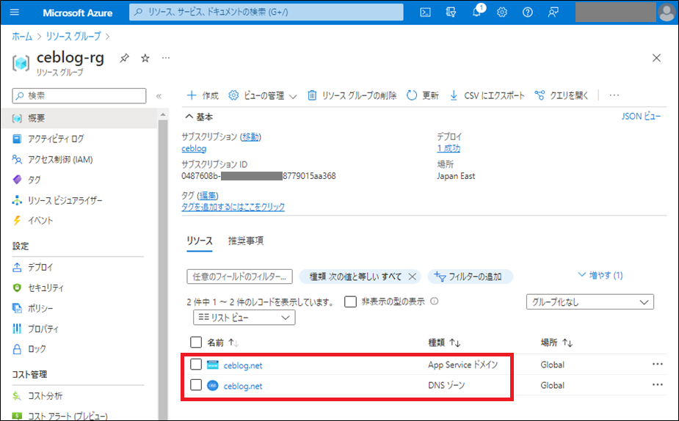Show info for 非表示の型の表示

click(x=435, y=301)
